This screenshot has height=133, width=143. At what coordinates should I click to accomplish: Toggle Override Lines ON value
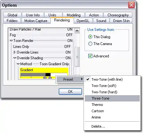coord(68,52)
